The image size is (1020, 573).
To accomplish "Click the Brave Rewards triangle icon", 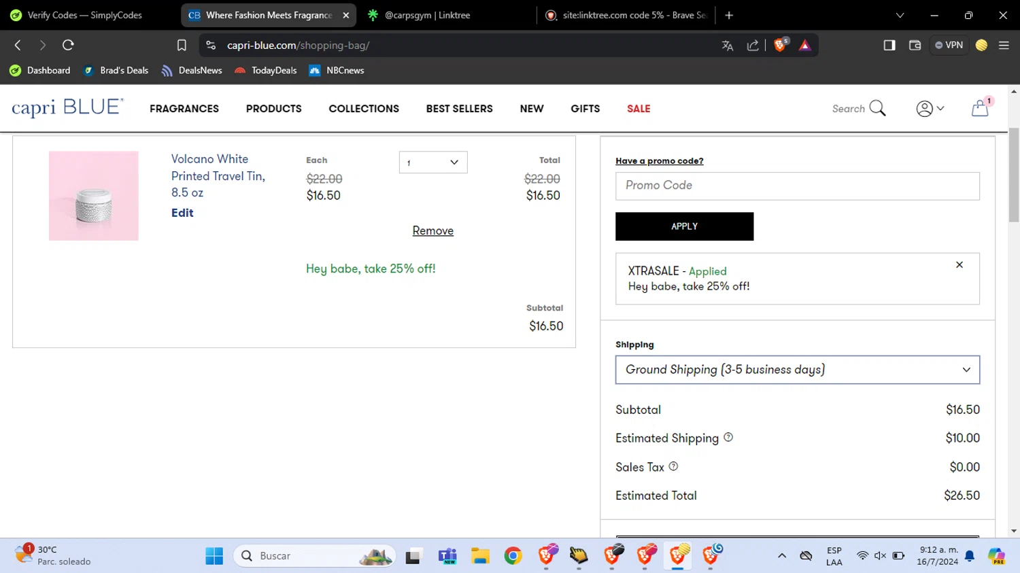I will (805, 46).
